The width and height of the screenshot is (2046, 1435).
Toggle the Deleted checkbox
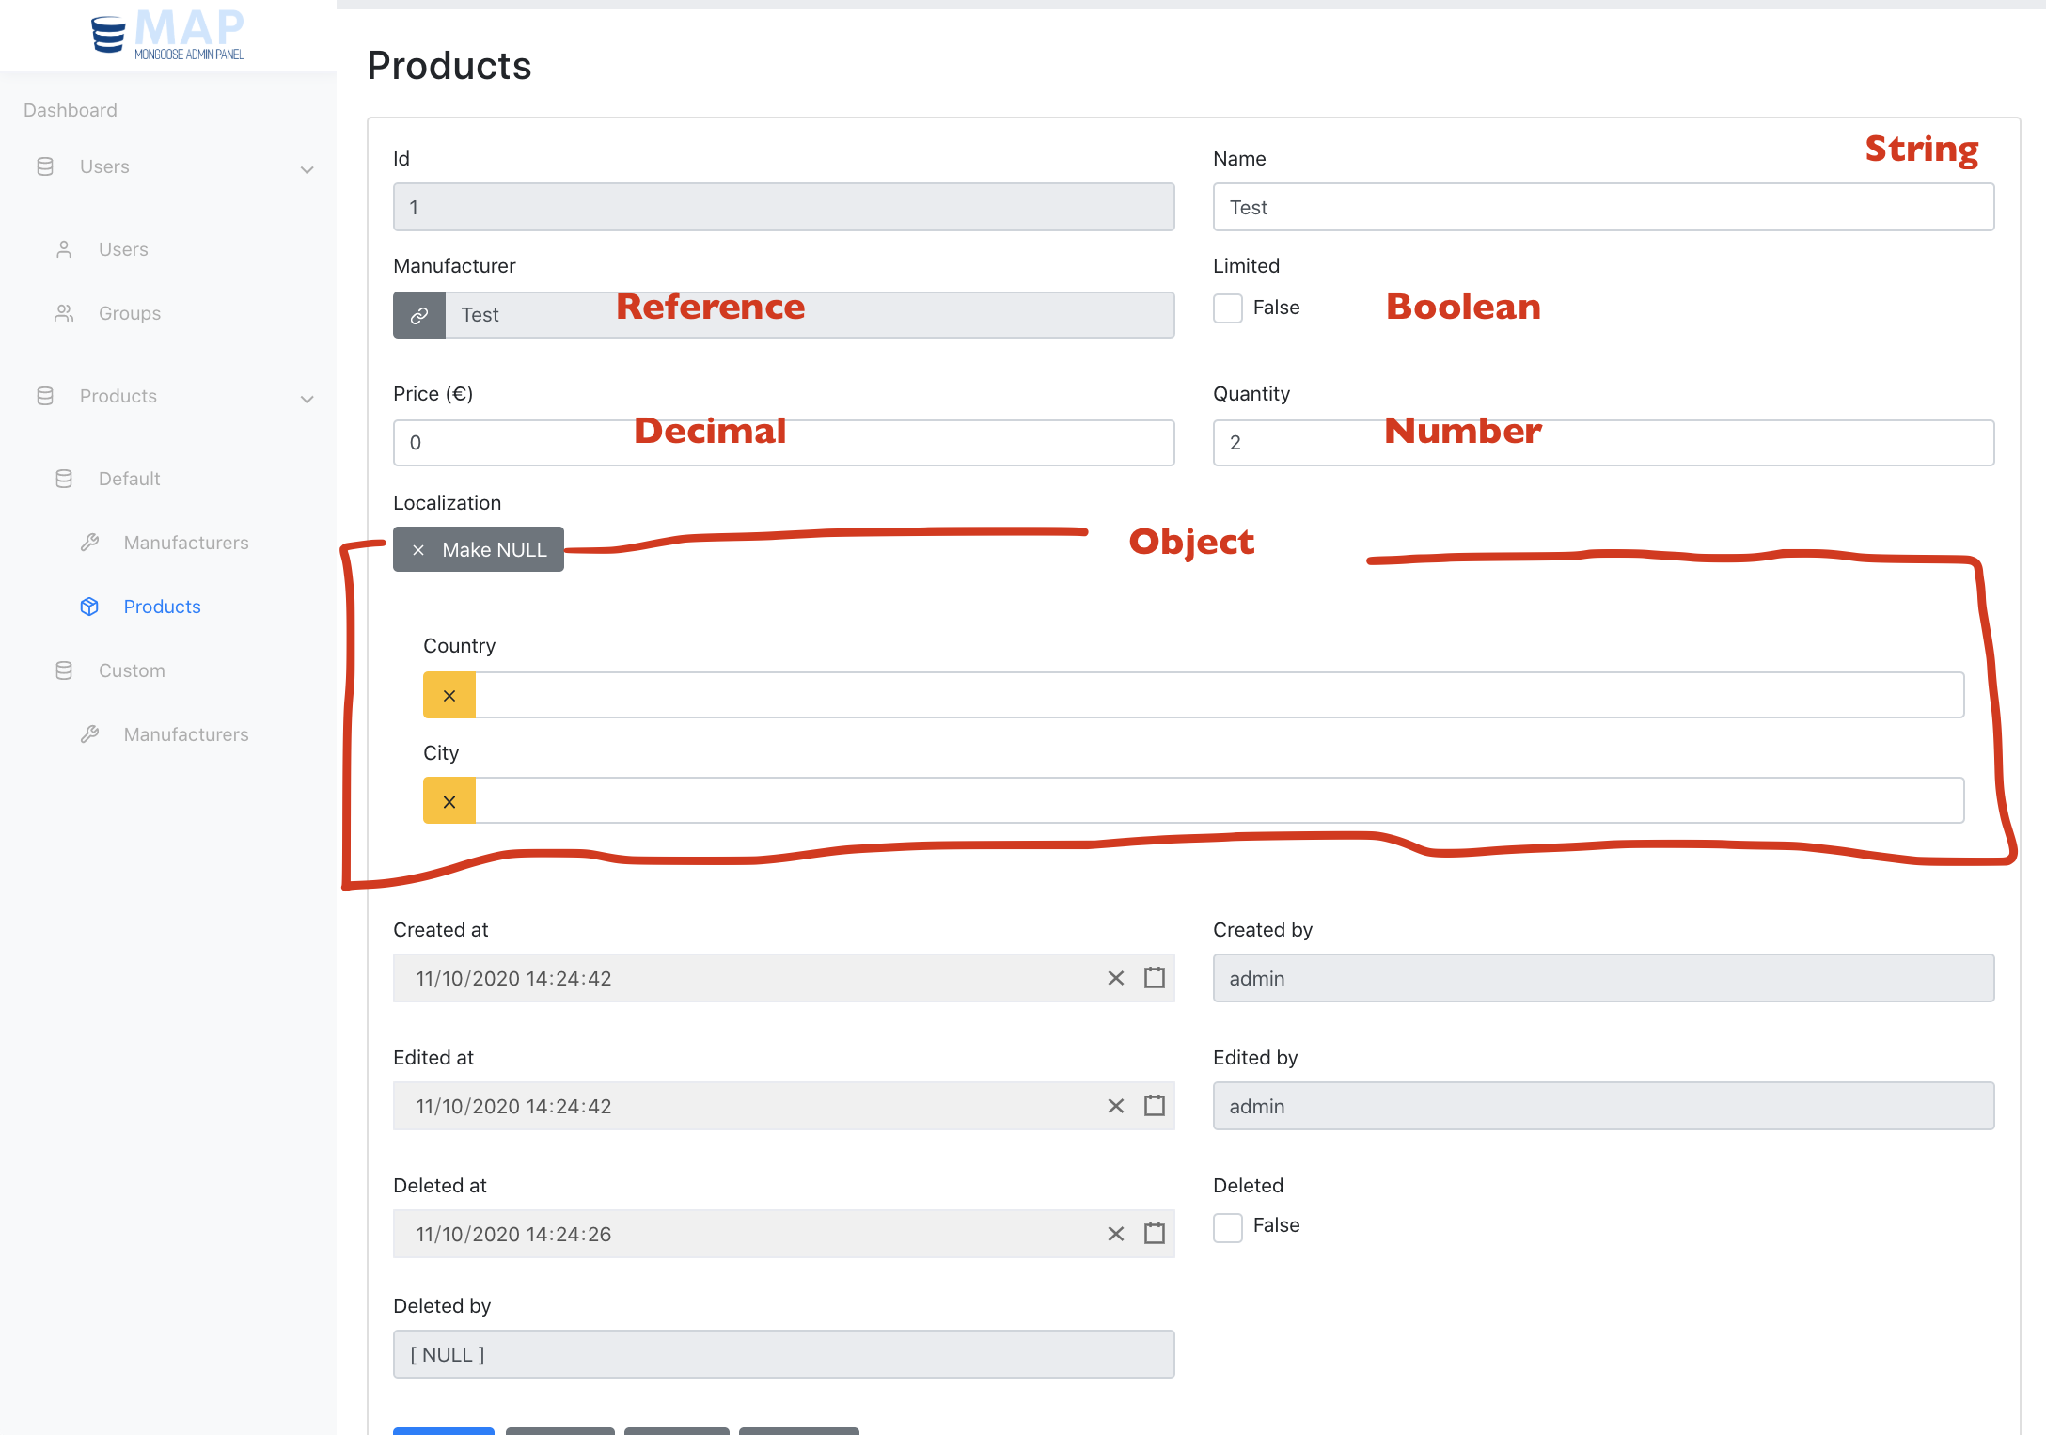click(1228, 1226)
